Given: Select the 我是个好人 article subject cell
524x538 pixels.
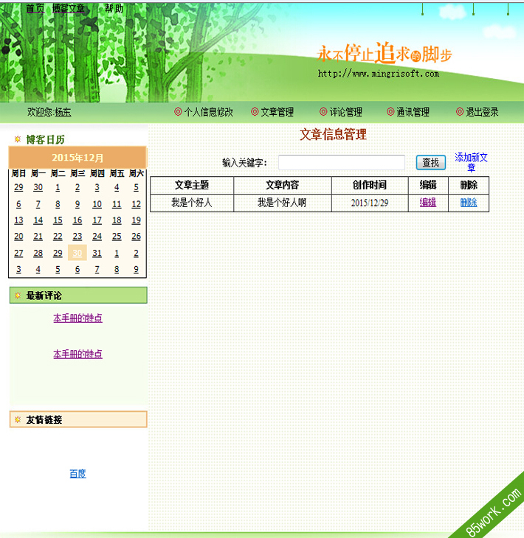Looking at the screenshot, I should pos(192,203).
